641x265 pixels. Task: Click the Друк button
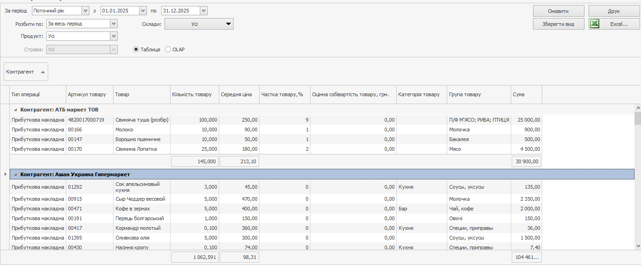[x=614, y=11]
